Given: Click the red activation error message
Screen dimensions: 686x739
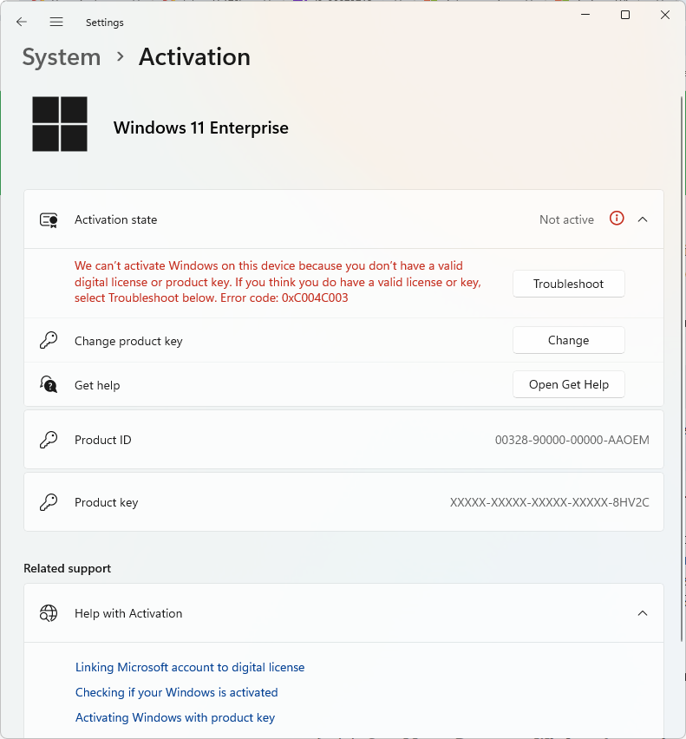Looking at the screenshot, I should click(x=278, y=282).
